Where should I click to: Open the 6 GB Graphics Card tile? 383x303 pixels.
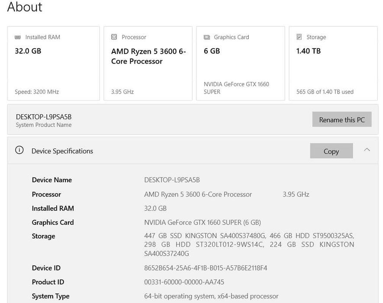click(x=240, y=63)
